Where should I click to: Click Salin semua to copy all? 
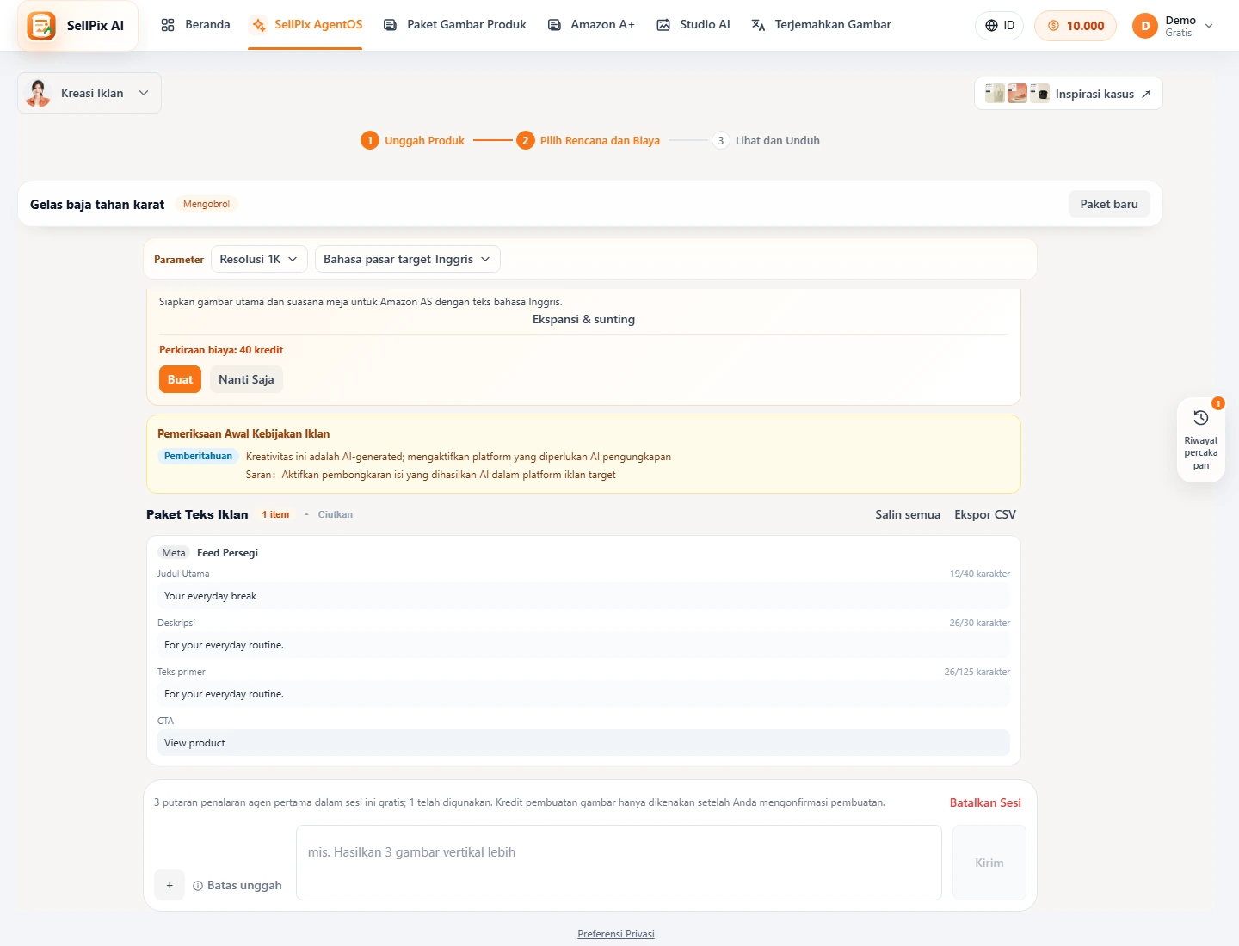point(908,514)
